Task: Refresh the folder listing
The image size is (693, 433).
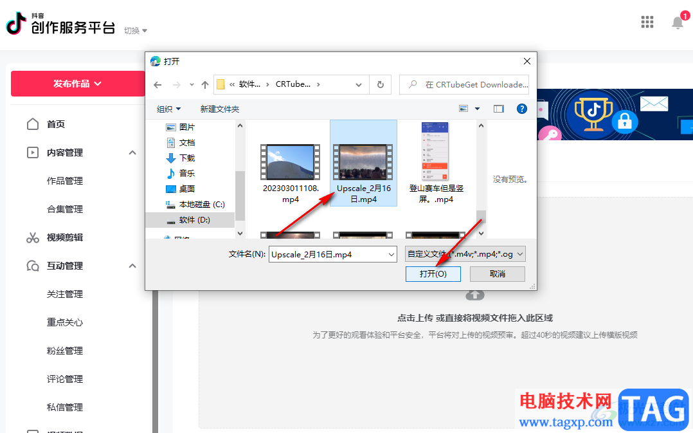Action: pyautogui.click(x=380, y=84)
